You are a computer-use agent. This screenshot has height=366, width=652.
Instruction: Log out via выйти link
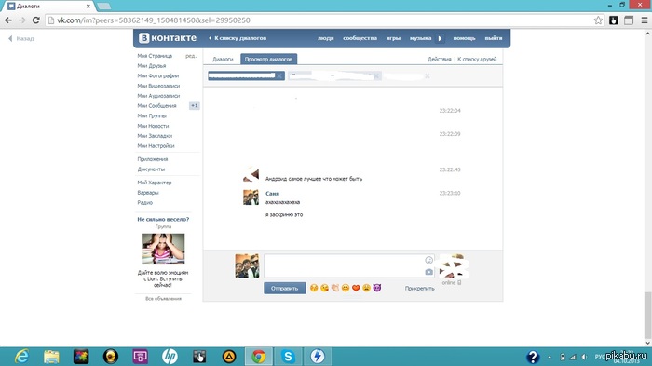(493, 38)
